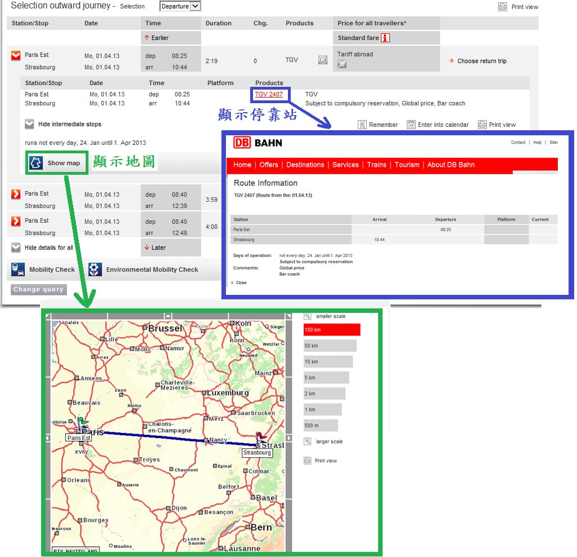The image size is (577, 557).
Task: Click the Show map icon
Action: 35,163
